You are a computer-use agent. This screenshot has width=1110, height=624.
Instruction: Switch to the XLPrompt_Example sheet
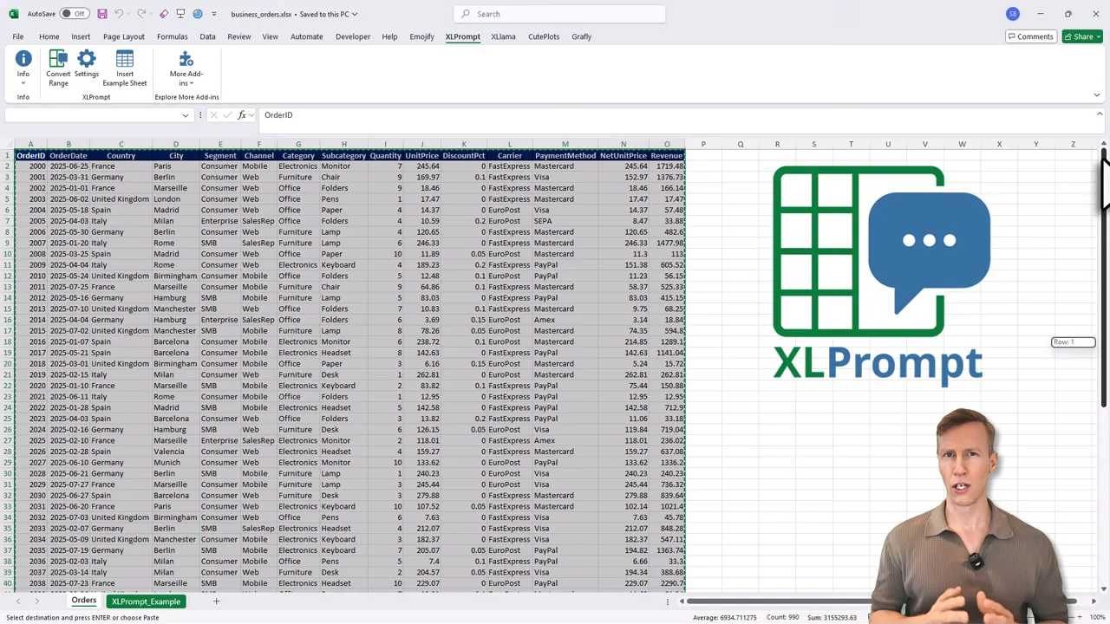[x=145, y=601]
